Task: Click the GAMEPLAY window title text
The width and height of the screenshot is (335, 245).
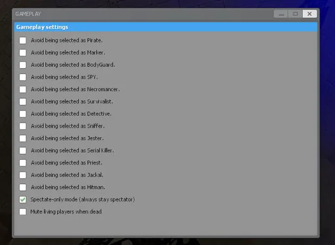Action: point(28,14)
